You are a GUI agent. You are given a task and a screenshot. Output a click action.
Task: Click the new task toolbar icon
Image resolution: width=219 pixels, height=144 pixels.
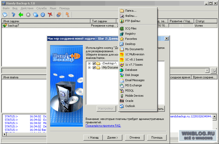point(5,14)
